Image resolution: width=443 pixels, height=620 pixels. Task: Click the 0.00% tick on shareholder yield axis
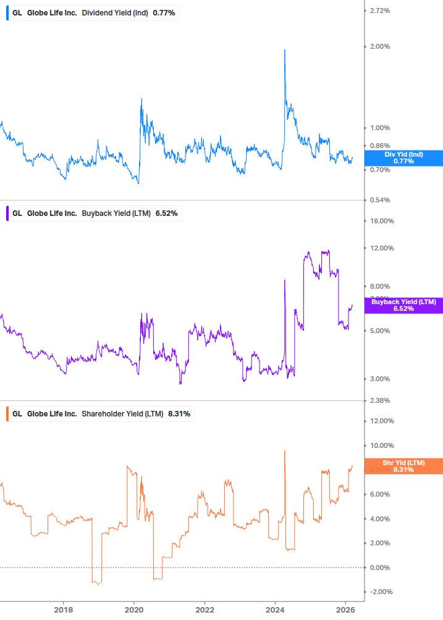tap(380, 568)
